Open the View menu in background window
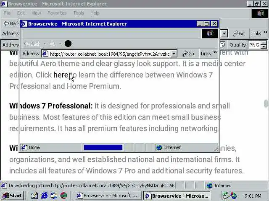Viewport: 269px width, 201px height. point(36,13)
